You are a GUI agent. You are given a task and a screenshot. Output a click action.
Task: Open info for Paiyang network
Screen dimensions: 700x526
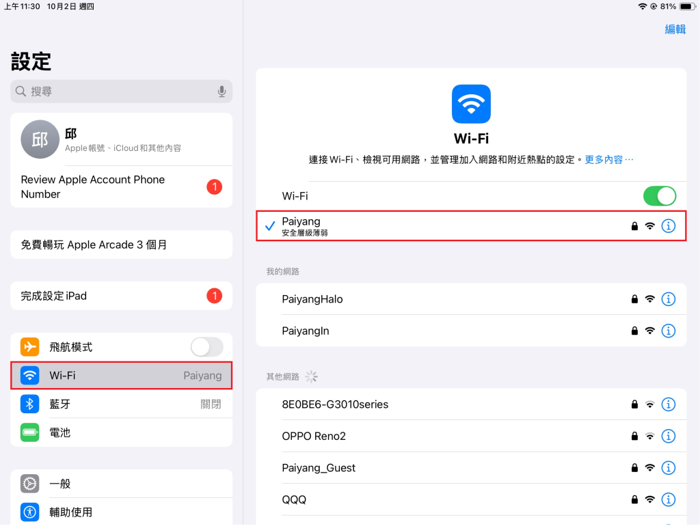(x=669, y=226)
